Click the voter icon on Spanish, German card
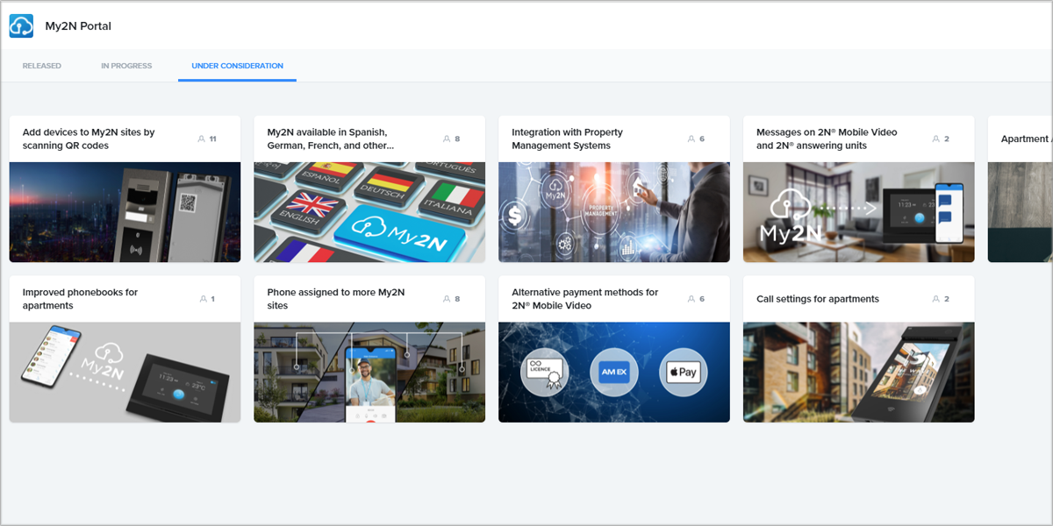 (446, 139)
